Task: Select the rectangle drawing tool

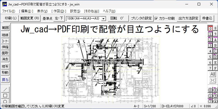Action: coord(5,96)
